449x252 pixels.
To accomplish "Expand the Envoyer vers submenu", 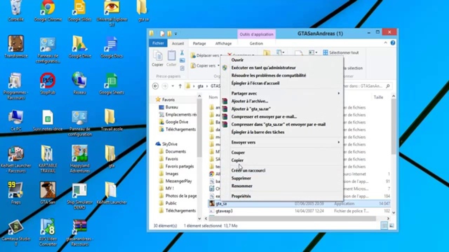I will (282, 142).
